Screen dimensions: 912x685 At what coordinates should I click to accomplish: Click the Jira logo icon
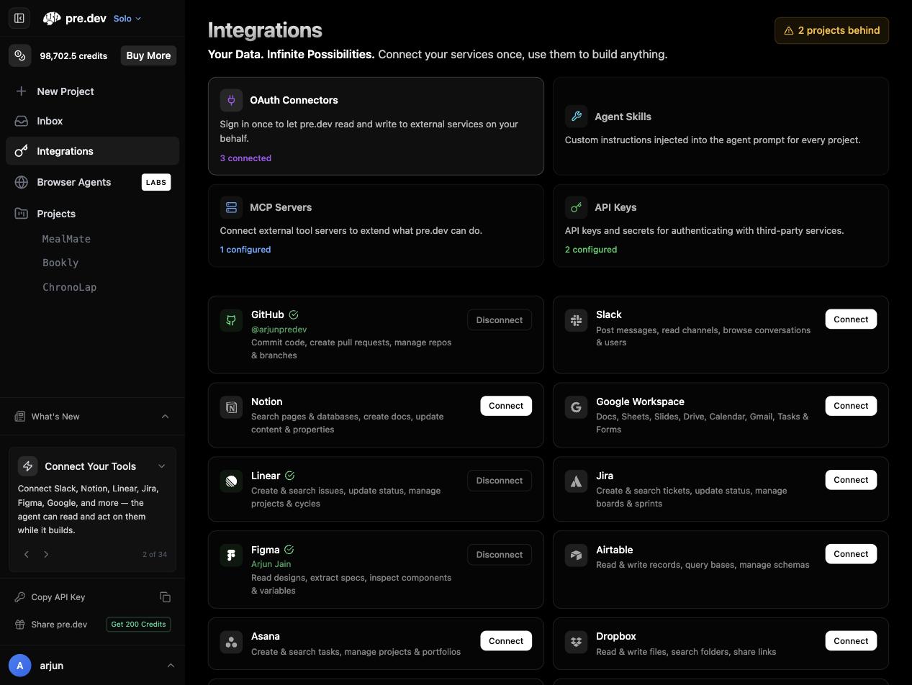[x=576, y=481]
